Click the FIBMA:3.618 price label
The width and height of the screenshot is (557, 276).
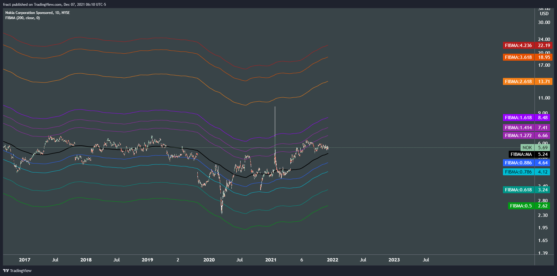coord(528,57)
